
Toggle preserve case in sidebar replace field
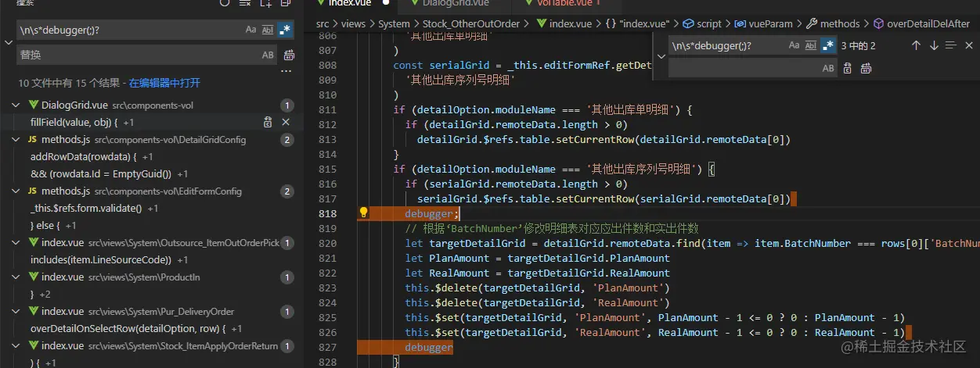268,55
